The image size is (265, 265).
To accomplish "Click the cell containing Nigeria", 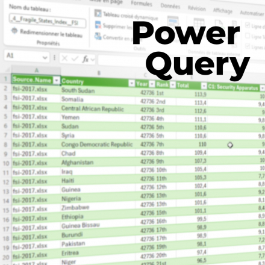I will coord(98,199).
